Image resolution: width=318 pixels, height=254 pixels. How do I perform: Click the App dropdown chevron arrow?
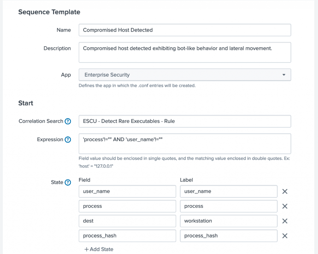[284, 75]
